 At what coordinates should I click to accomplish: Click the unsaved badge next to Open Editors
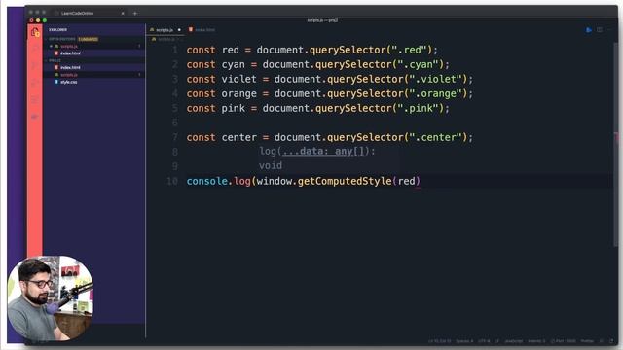pyautogui.click(x=89, y=39)
